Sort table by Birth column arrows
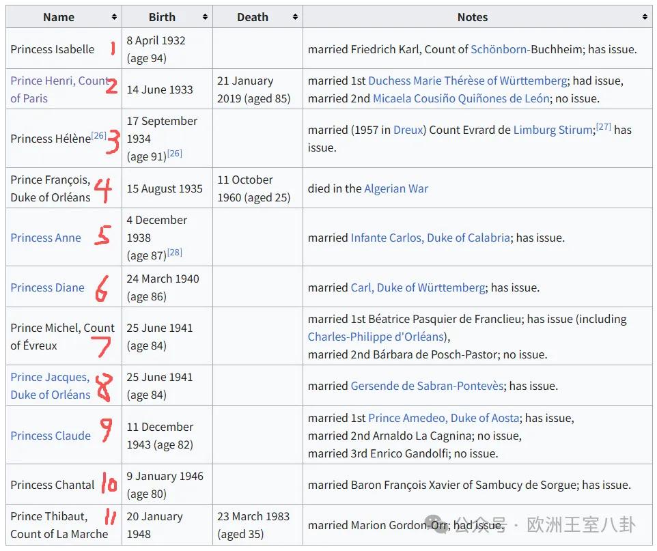Screen dimensions: 657x551 coord(205,17)
